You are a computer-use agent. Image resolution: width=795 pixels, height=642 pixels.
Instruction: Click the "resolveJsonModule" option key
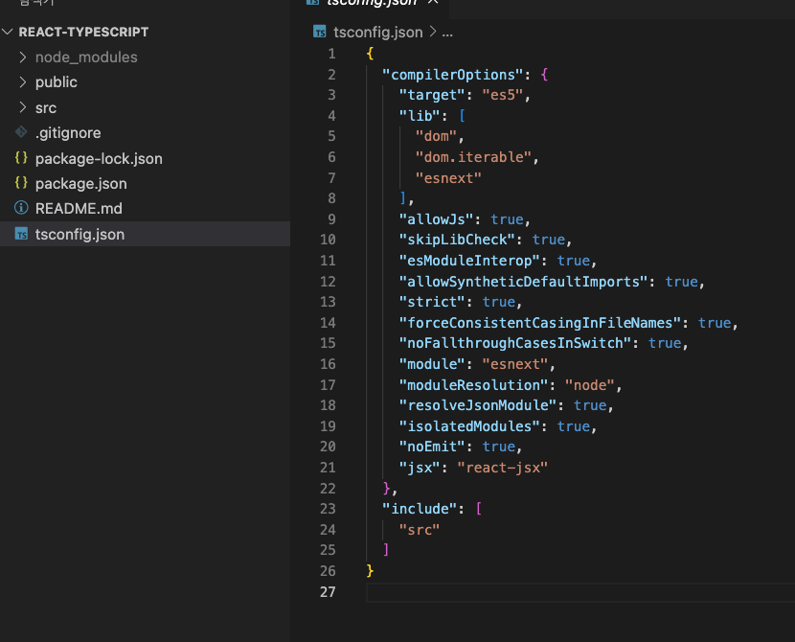(x=478, y=405)
